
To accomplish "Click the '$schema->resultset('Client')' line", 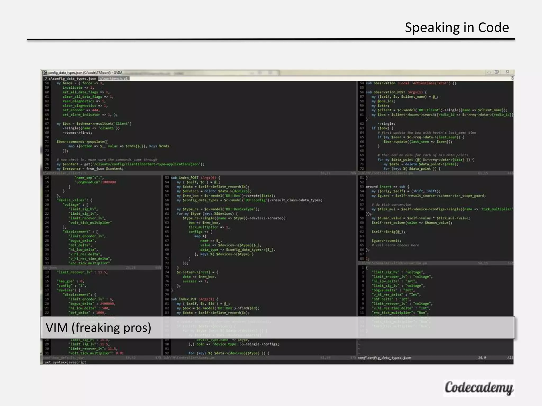I will coord(94,123).
